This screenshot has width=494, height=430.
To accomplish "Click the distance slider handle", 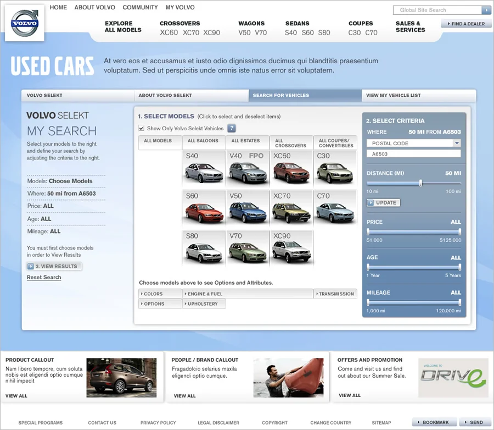I will 420,183.
